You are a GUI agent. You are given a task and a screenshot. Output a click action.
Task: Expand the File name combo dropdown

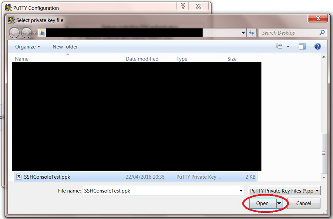(x=241, y=191)
